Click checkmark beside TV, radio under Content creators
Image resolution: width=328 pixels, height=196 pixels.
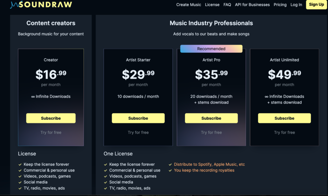[x=20, y=188]
